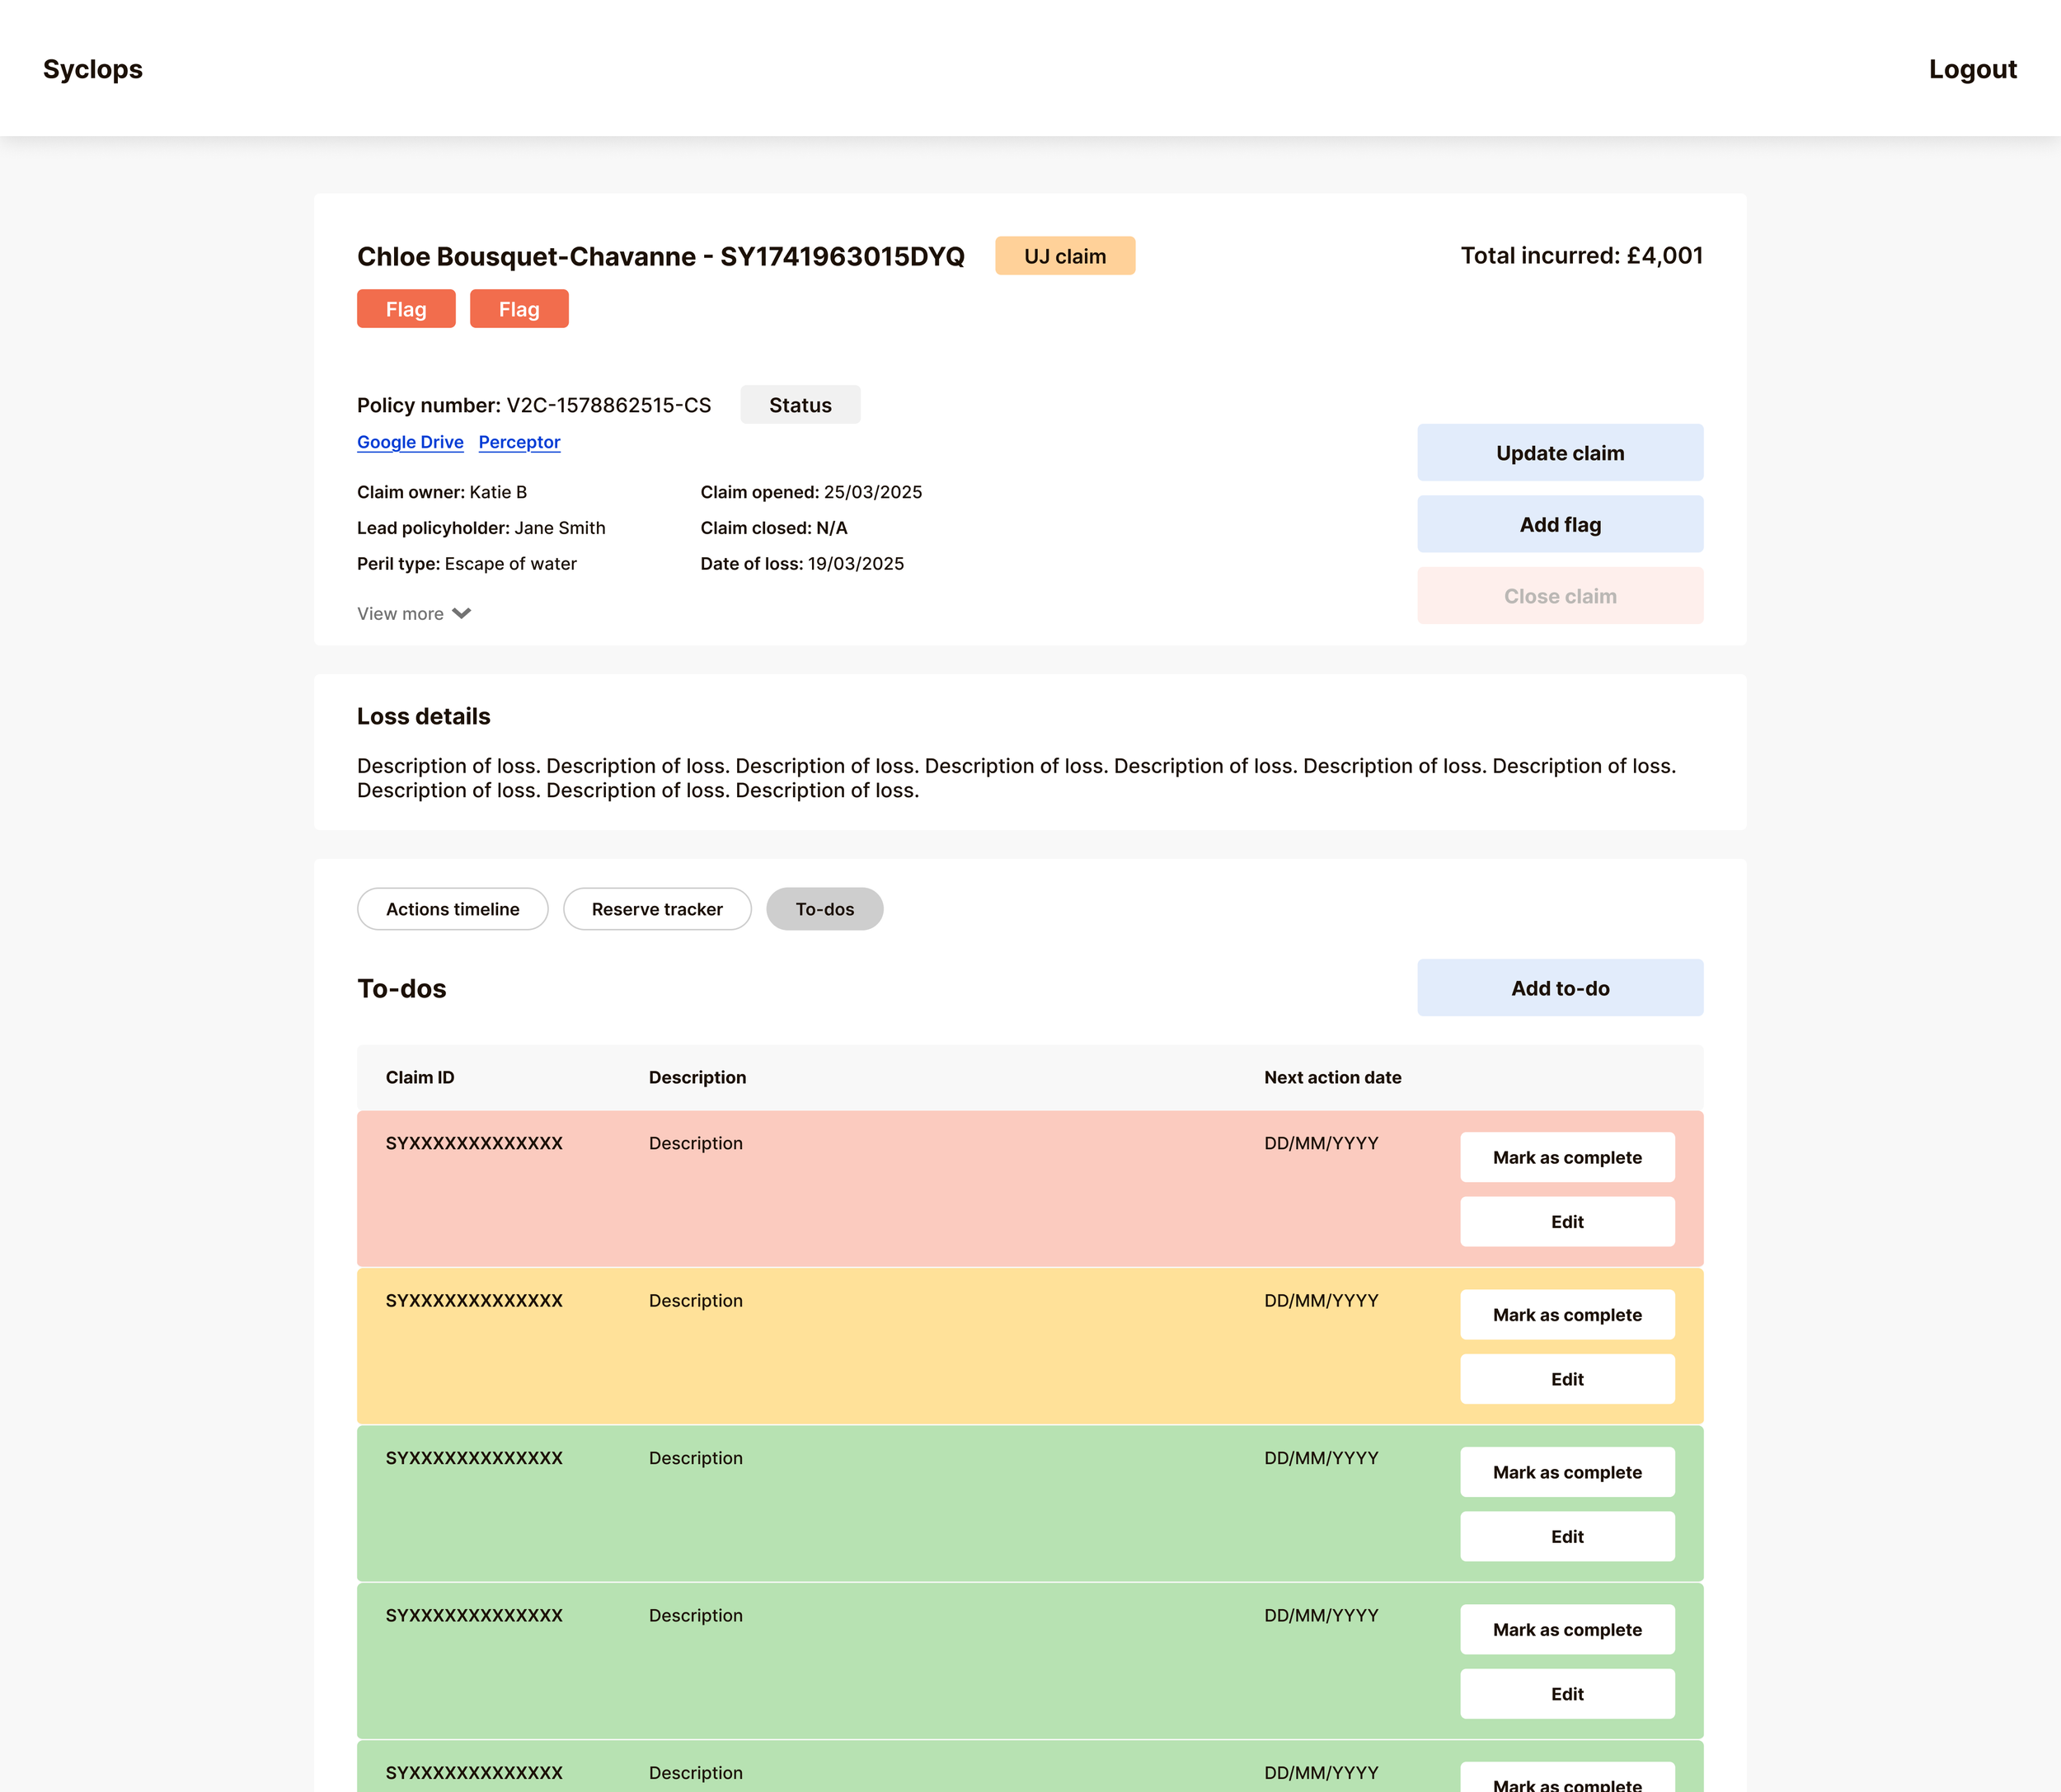Click the second red Flag badge
The image size is (2061, 1792).
[519, 309]
